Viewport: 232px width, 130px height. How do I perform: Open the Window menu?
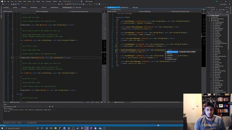pyautogui.click(x=55, y=1)
